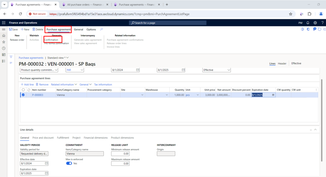This screenshot has width=326, height=177.
Task: Open Recent clock icon in sidebar
Action: pos(4,48)
